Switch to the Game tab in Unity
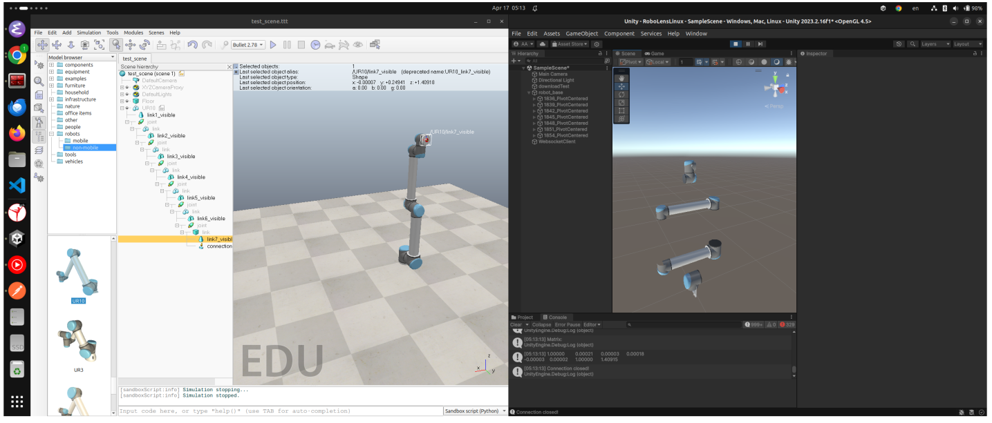 coord(654,53)
